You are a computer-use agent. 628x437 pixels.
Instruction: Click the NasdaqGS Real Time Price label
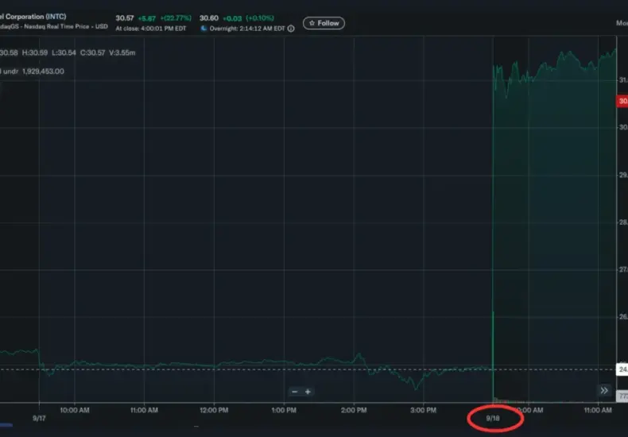(54, 26)
